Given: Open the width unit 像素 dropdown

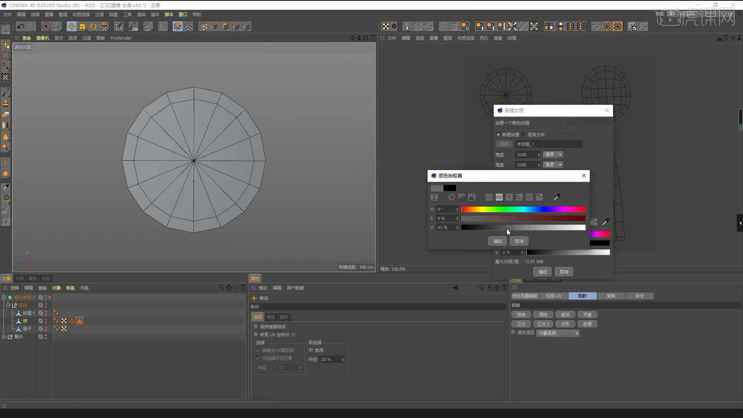Looking at the screenshot, I should [x=553, y=154].
